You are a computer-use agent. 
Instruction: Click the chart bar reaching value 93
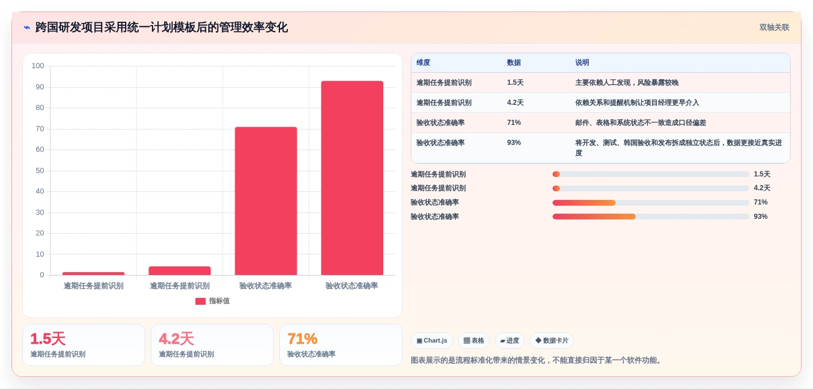352,178
